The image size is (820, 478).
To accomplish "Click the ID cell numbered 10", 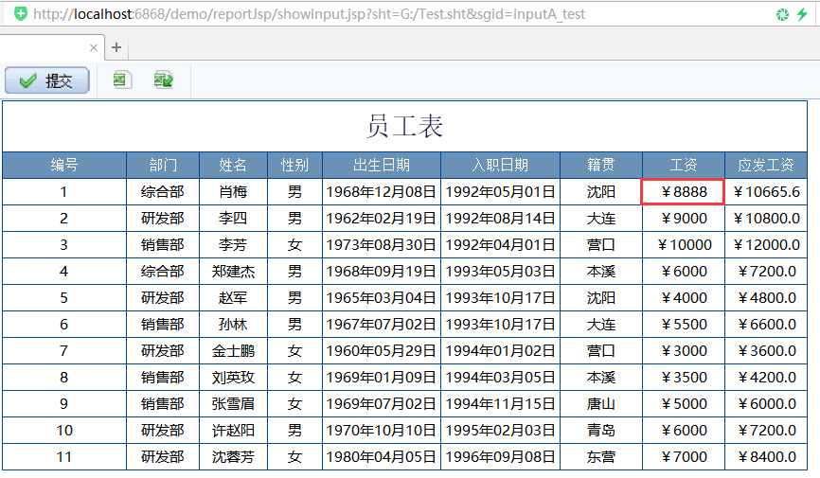I will (x=64, y=431).
